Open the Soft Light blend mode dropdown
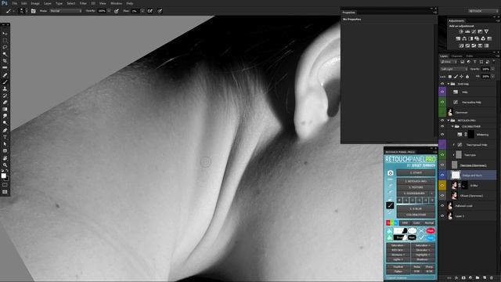501x282 pixels. tap(454, 69)
